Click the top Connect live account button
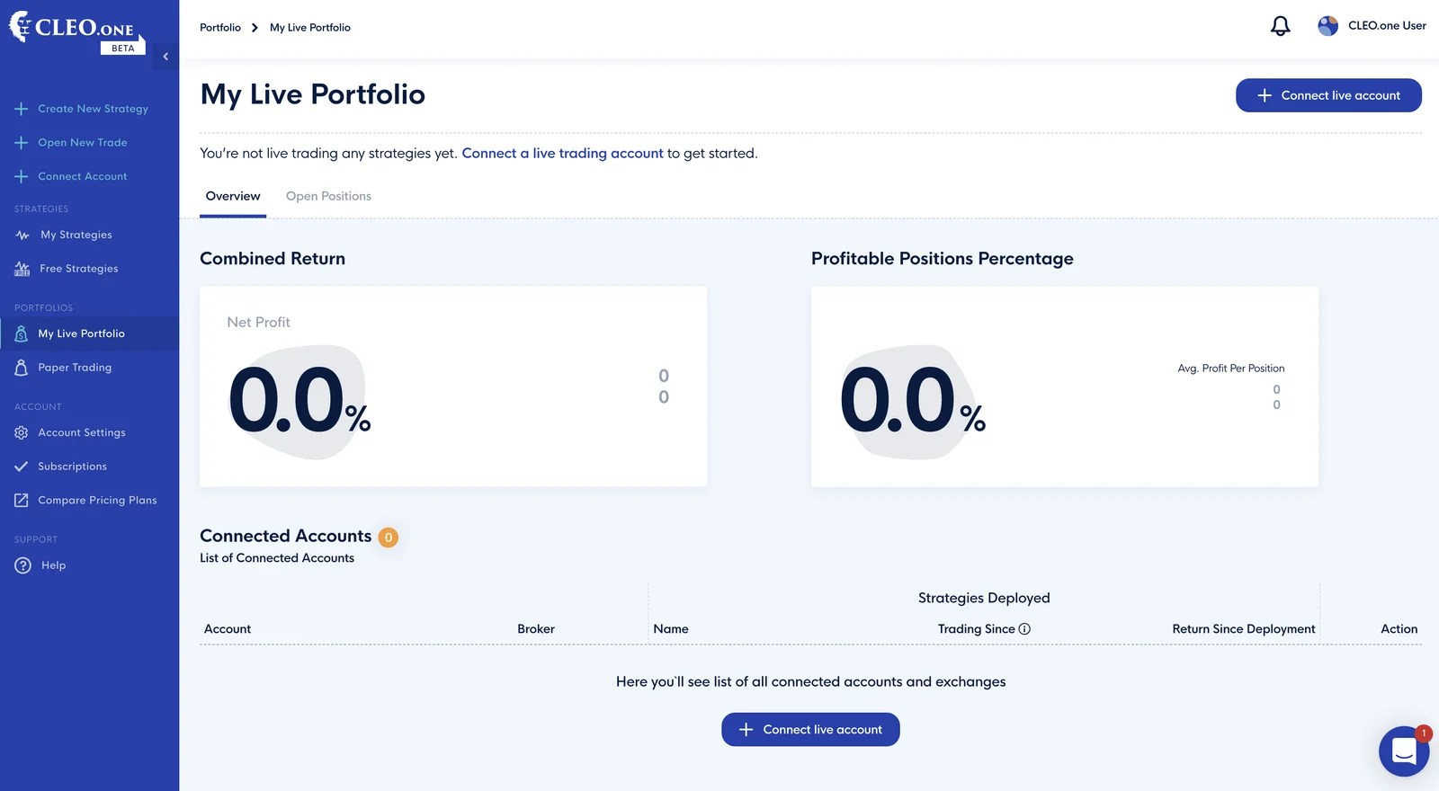The height and width of the screenshot is (791, 1439). (x=1328, y=94)
